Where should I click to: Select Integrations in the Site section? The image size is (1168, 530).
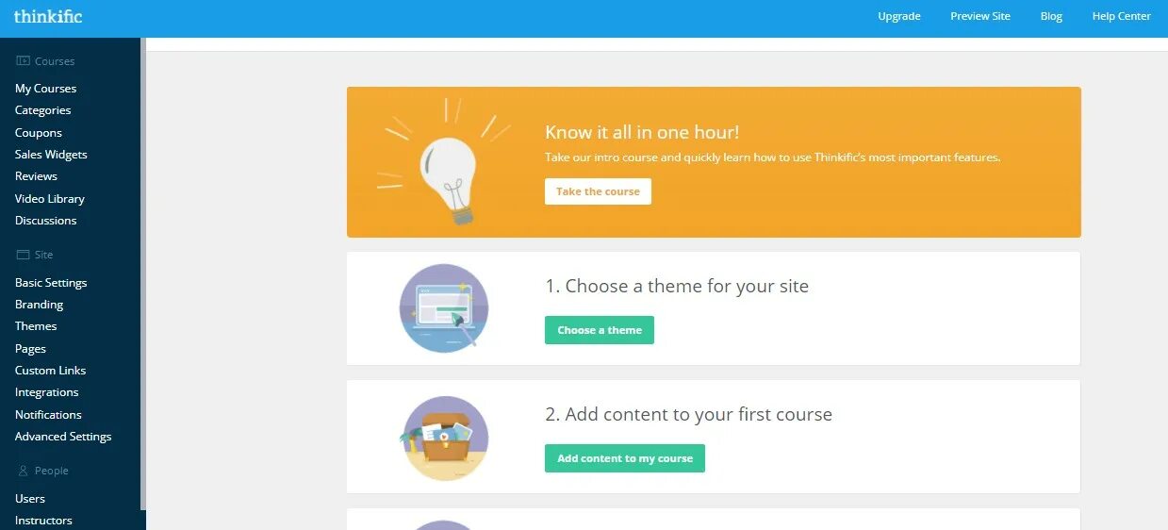click(46, 392)
